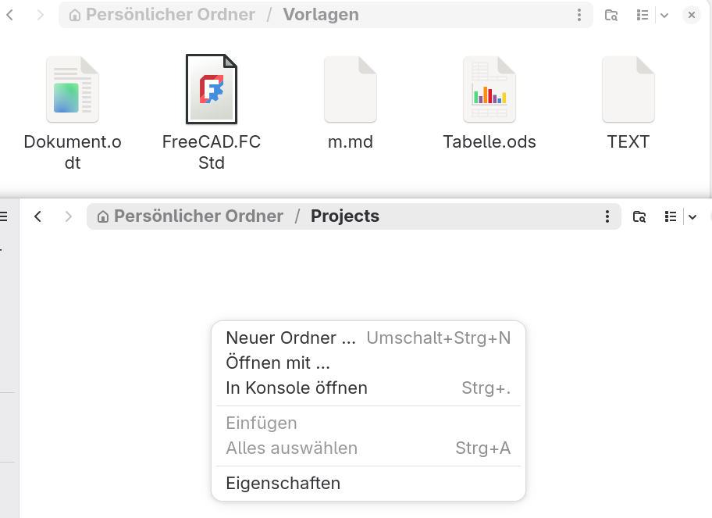Go back in the Projects window
Viewport: 712px width, 518px height.
tap(37, 216)
